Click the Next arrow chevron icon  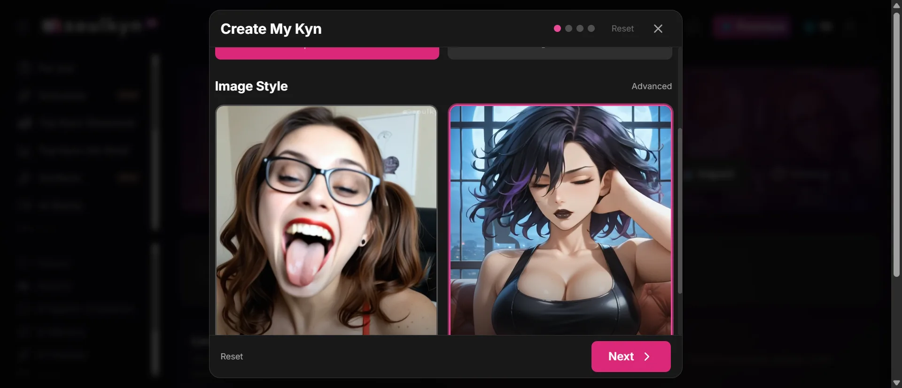(647, 357)
